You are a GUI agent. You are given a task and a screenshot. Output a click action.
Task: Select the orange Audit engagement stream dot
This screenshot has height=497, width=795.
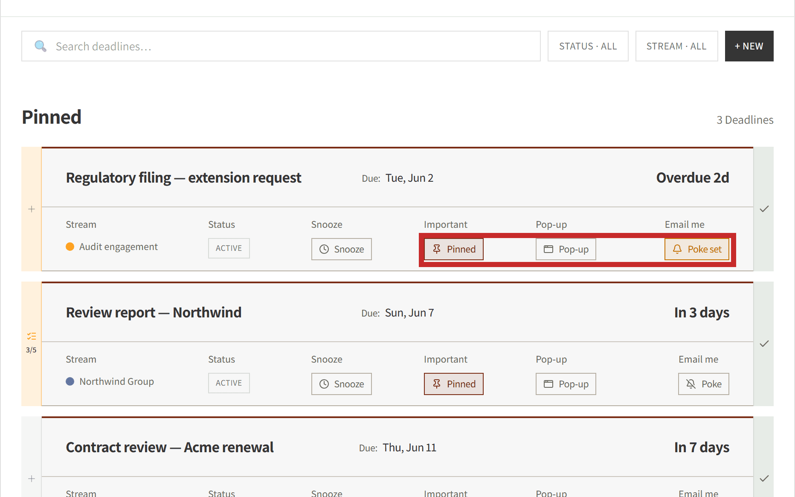(70, 247)
